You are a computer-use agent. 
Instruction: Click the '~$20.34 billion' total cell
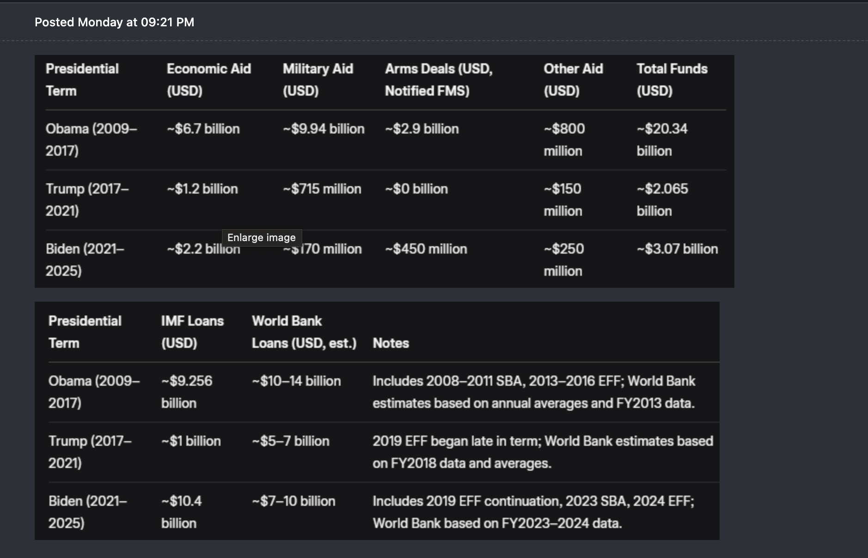click(662, 140)
